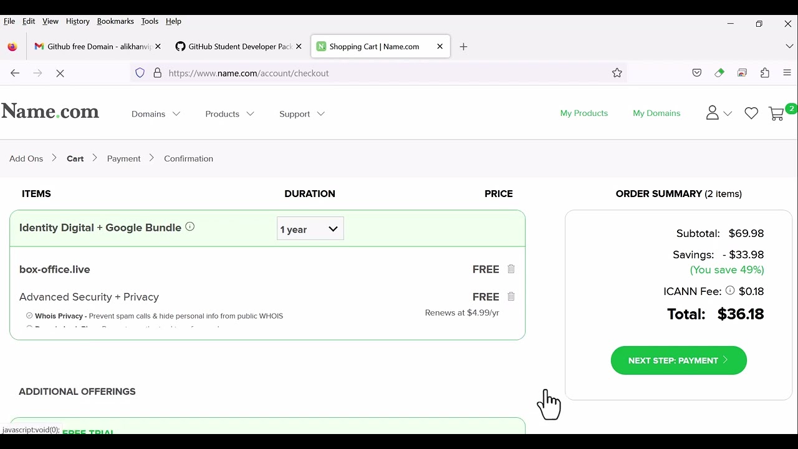Expand the Domains dropdown

point(156,114)
